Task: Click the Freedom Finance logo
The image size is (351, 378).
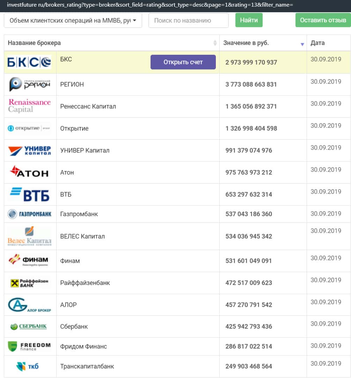Action: 29,347
